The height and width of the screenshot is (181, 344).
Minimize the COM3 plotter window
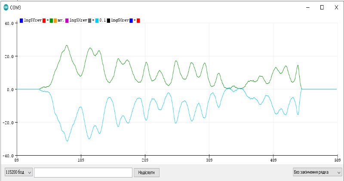click(308, 7)
